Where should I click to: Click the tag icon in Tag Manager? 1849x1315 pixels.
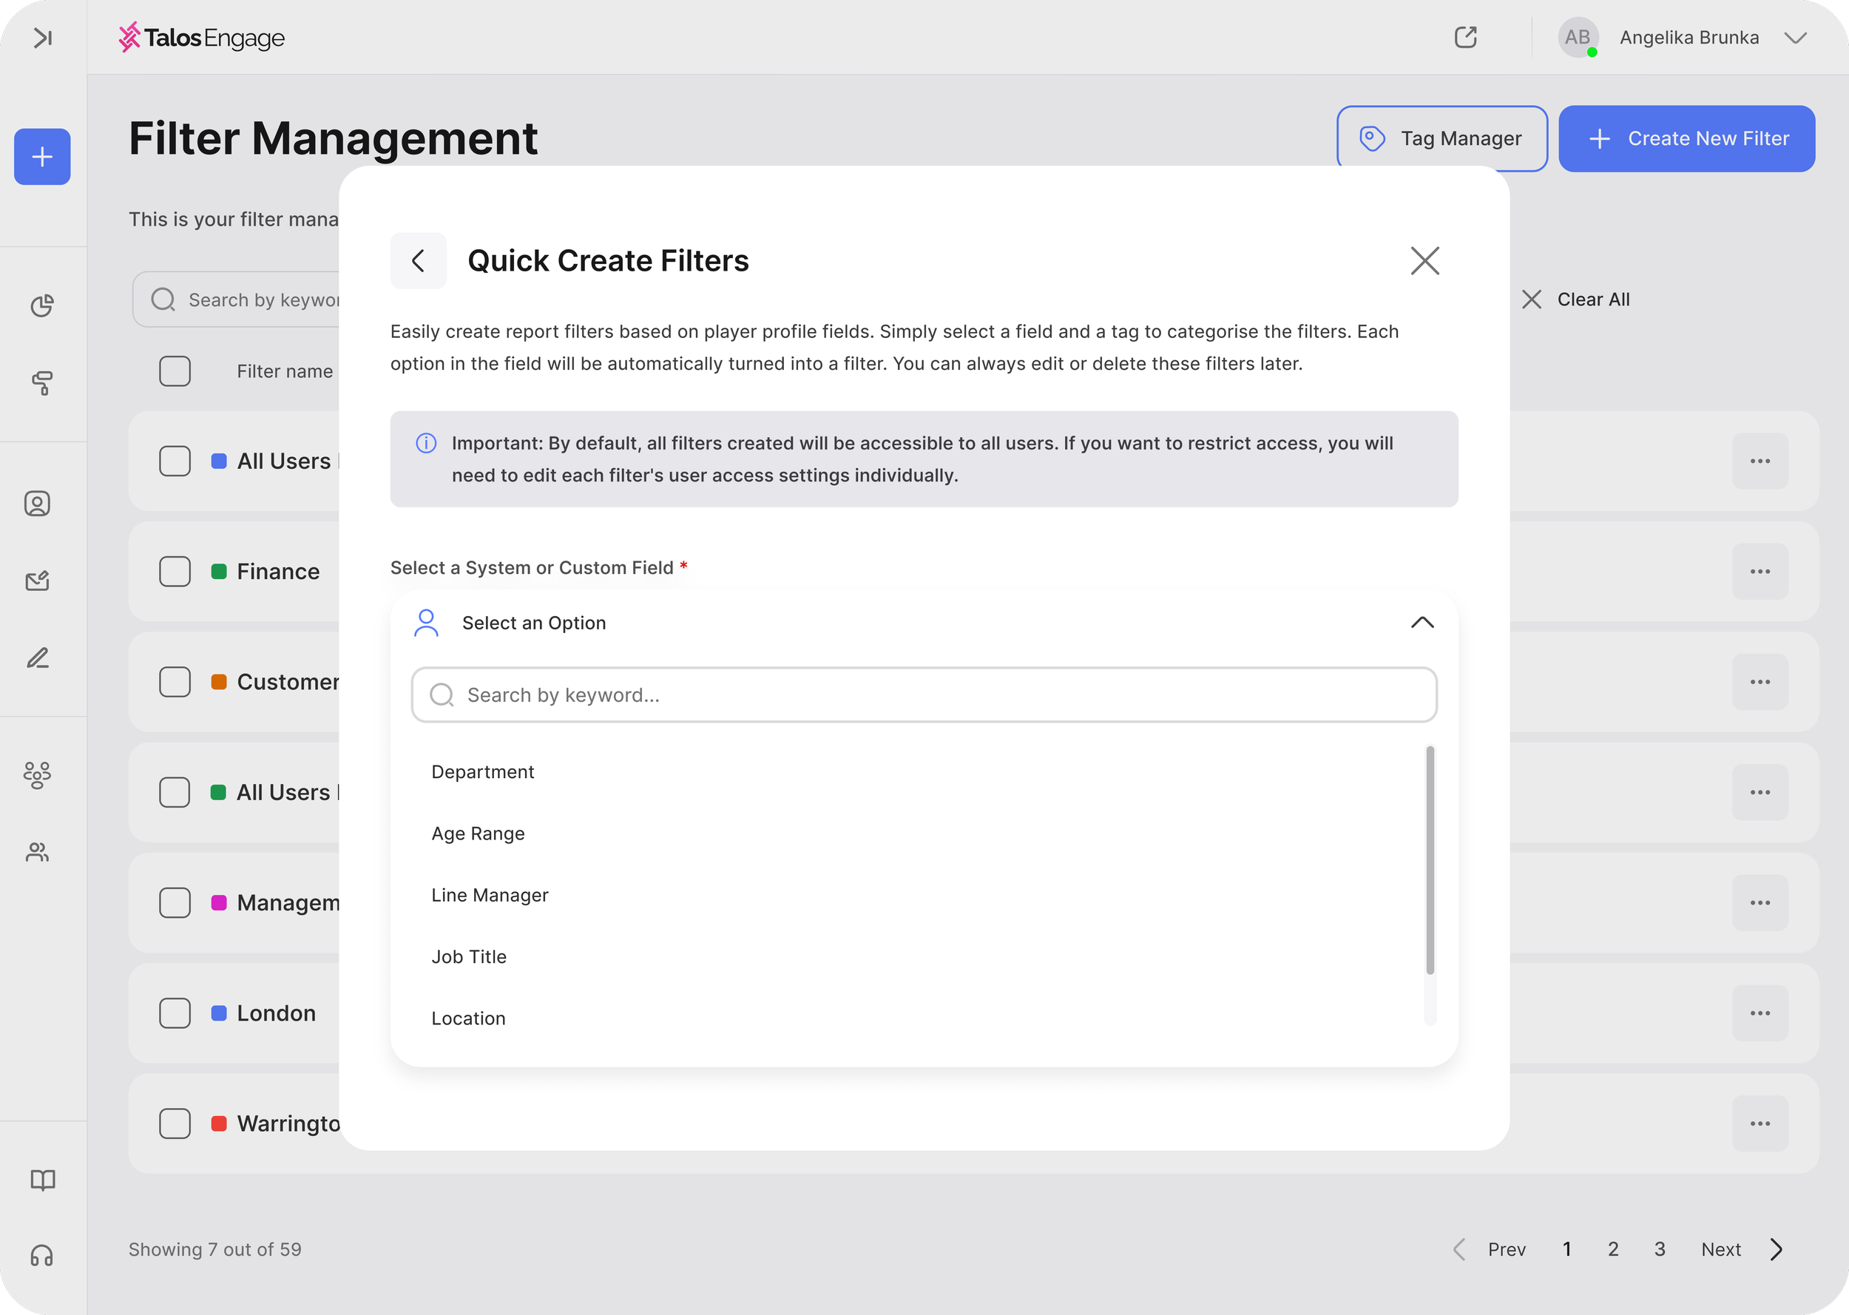[1371, 138]
